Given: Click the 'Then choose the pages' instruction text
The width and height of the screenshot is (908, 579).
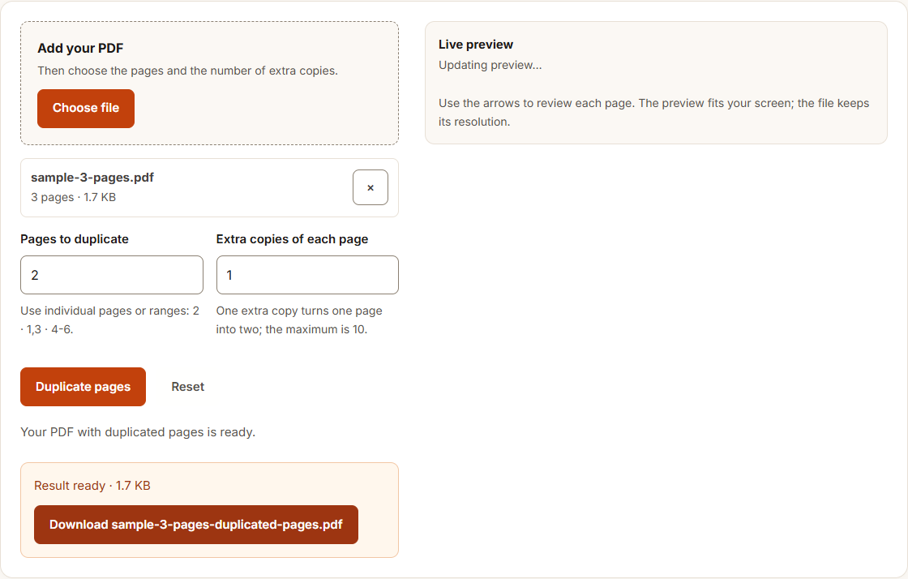Looking at the screenshot, I should tap(187, 71).
